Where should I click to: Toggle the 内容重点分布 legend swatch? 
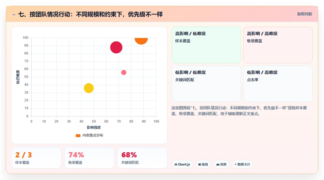coord(78,135)
